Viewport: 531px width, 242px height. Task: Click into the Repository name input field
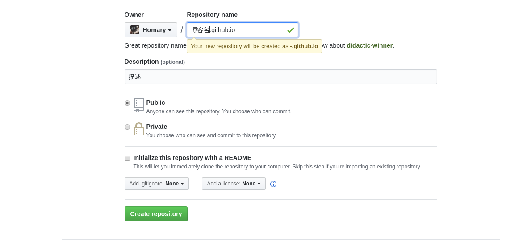click(243, 30)
